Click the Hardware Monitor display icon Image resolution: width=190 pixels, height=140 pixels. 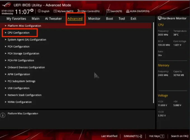160,18
